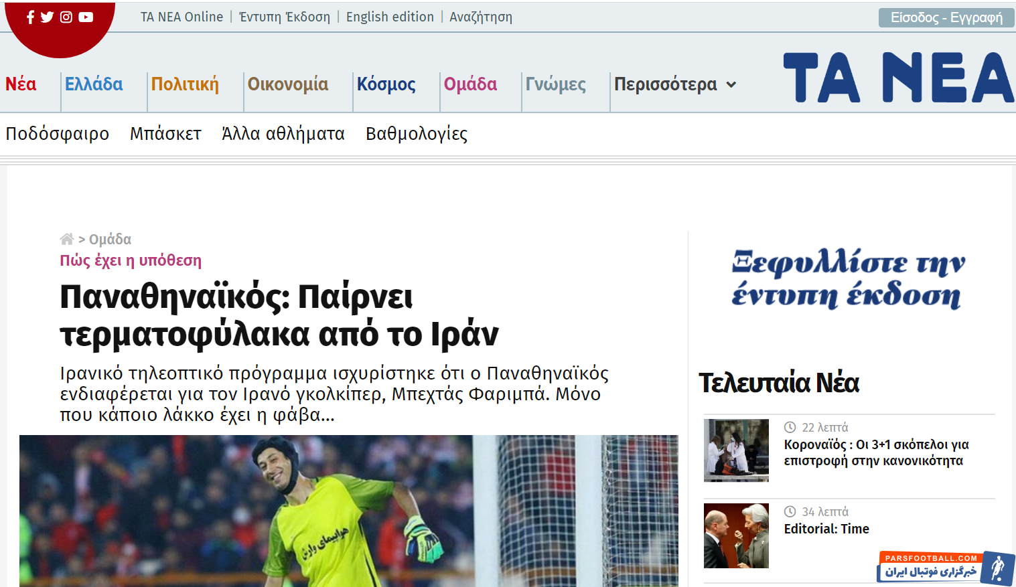The image size is (1016, 587).
Task: Open the Κορονοϊός news thumbnail
Action: [736, 450]
